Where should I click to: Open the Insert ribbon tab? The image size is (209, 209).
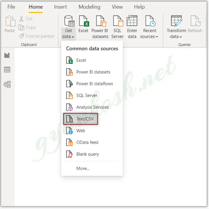tap(60, 7)
